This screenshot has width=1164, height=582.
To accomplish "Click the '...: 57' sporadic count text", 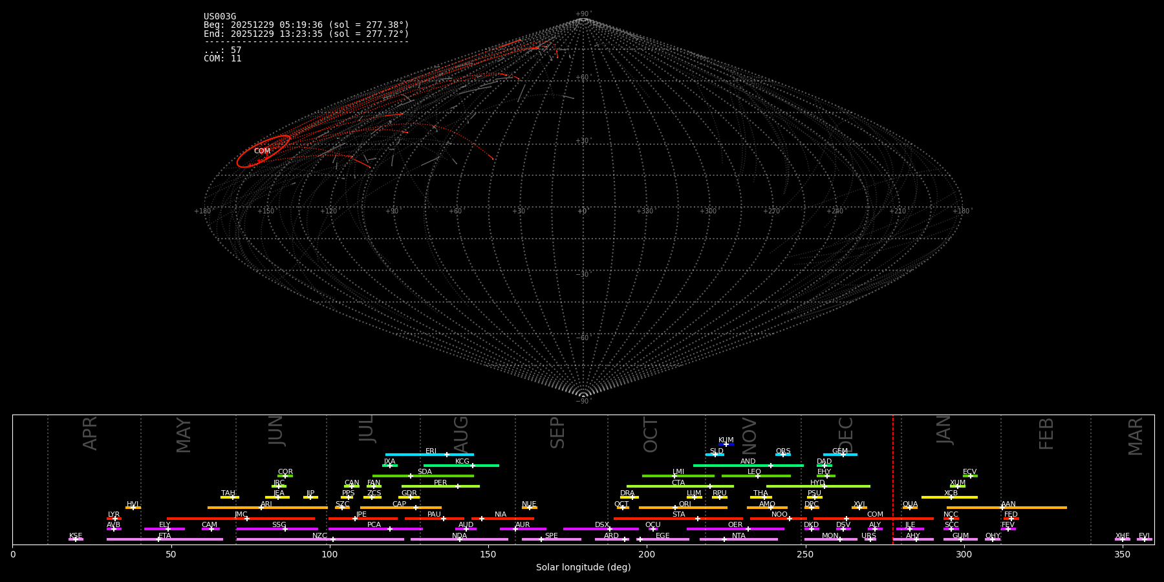I will pos(222,50).
